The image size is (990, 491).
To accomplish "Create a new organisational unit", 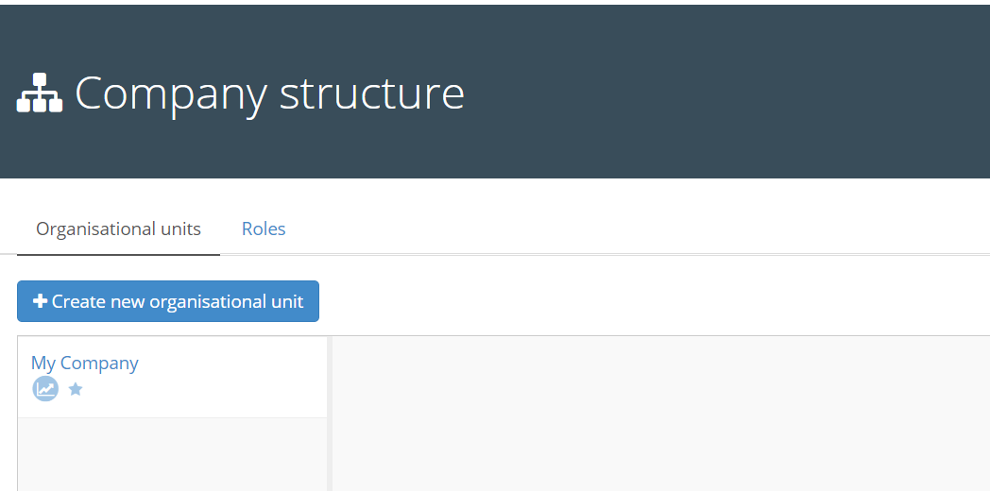I will [x=168, y=301].
